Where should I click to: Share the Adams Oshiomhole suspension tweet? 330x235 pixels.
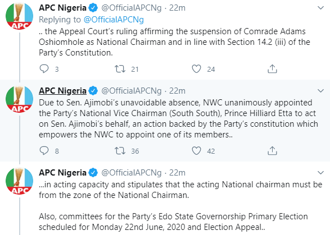[x=272, y=68]
